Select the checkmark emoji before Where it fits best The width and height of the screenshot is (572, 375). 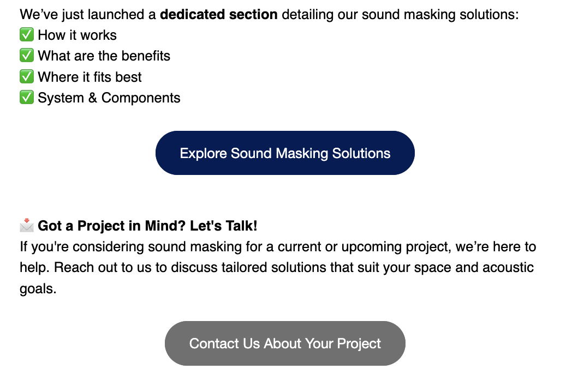(27, 77)
